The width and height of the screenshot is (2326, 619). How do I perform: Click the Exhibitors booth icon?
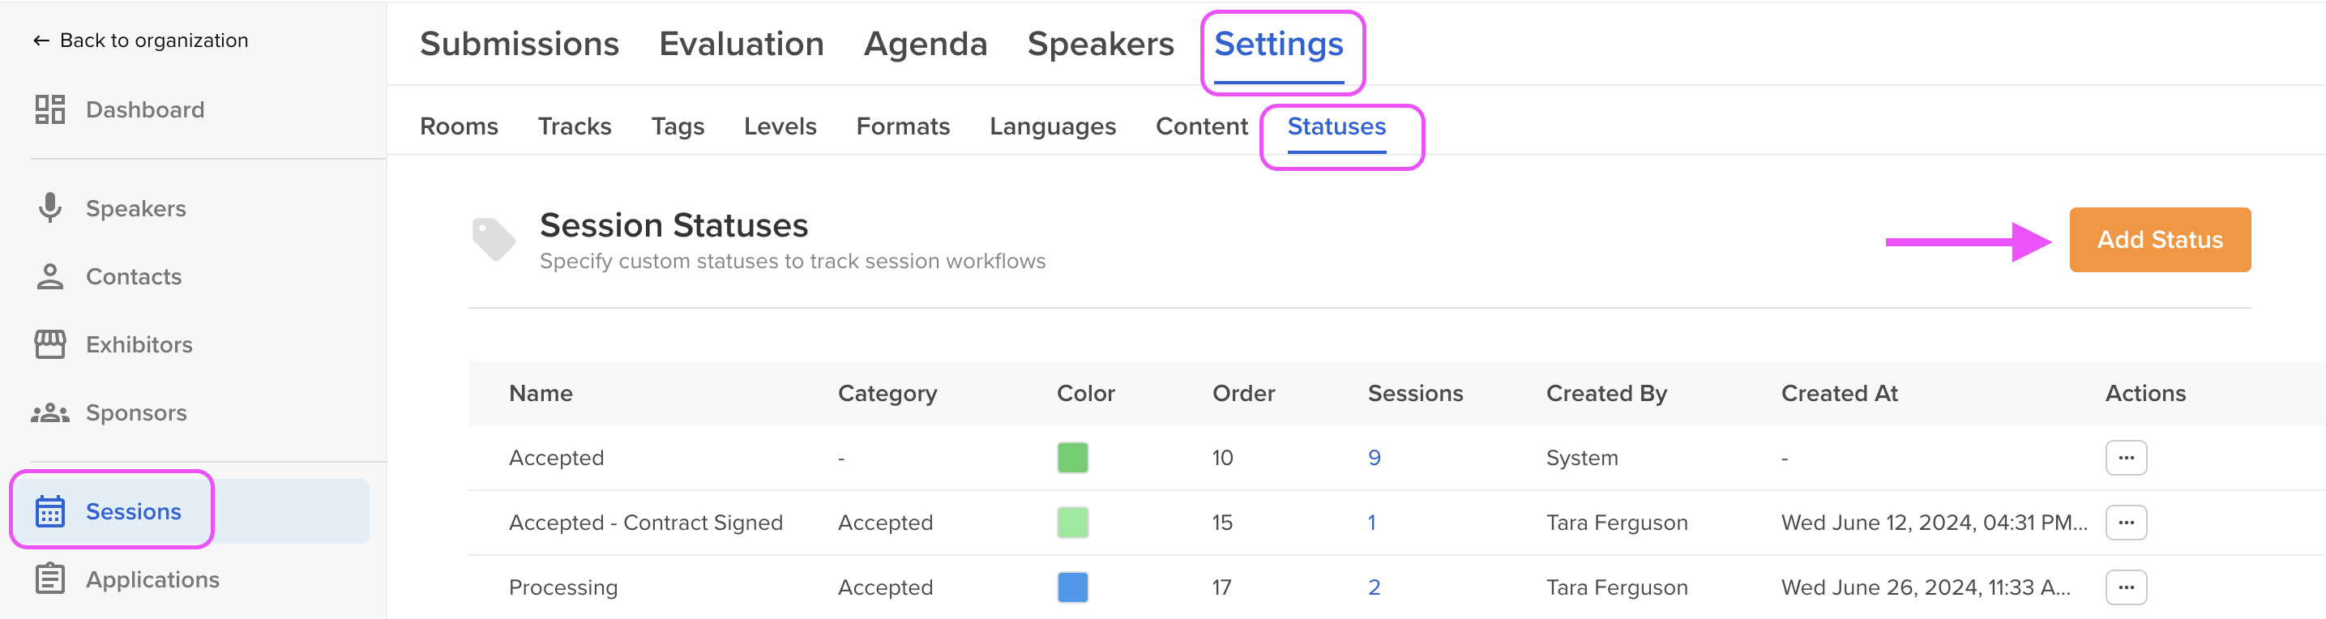click(49, 344)
